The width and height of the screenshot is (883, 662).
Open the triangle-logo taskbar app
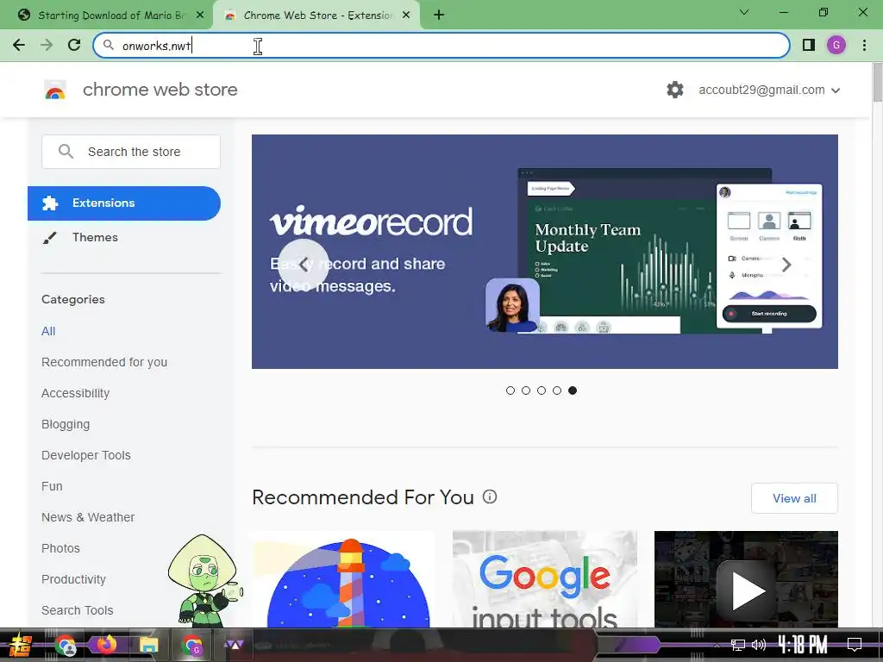tap(234, 645)
